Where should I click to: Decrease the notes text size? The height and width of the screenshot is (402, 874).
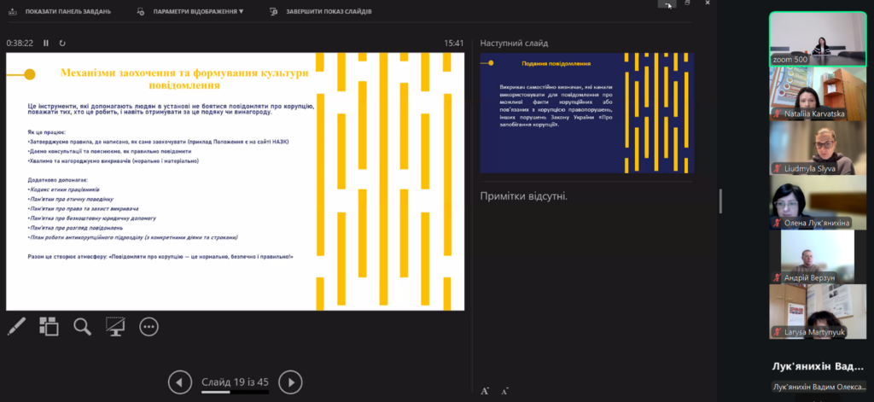(x=505, y=390)
